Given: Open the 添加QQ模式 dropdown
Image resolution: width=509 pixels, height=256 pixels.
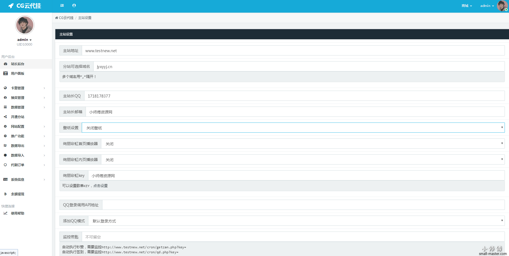Looking at the screenshot, I should 296,221.
